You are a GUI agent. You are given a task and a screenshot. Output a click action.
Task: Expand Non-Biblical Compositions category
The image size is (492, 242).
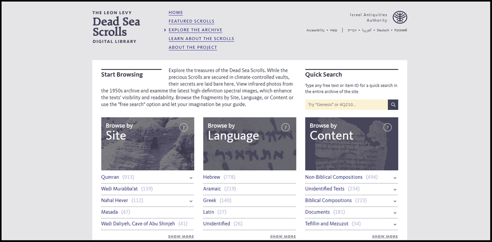[x=395, y=178]
